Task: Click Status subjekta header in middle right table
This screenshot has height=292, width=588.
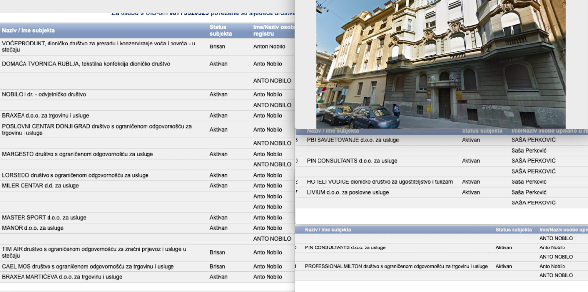Action: 482,131
